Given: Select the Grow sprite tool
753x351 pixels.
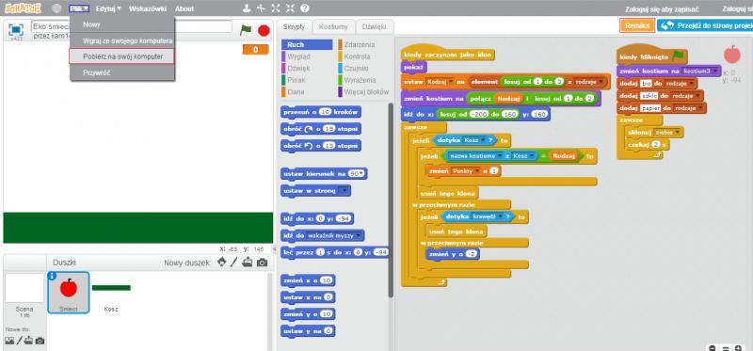Looking at the screenshot, I should 275,8.
